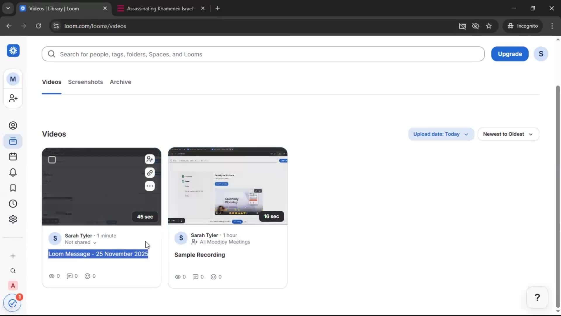This screenshot has width=561, height=316.
Task: Open the Meetings calendar in sidebar
Action: [13, 157]
